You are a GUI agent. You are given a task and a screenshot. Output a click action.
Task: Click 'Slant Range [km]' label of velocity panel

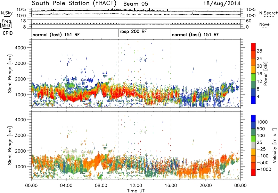pyautogui.click(x=10, y=146)
